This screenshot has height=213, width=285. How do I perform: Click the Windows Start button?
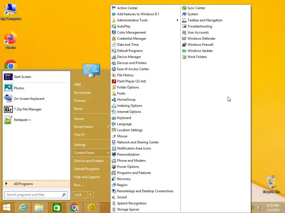point(7,207)
